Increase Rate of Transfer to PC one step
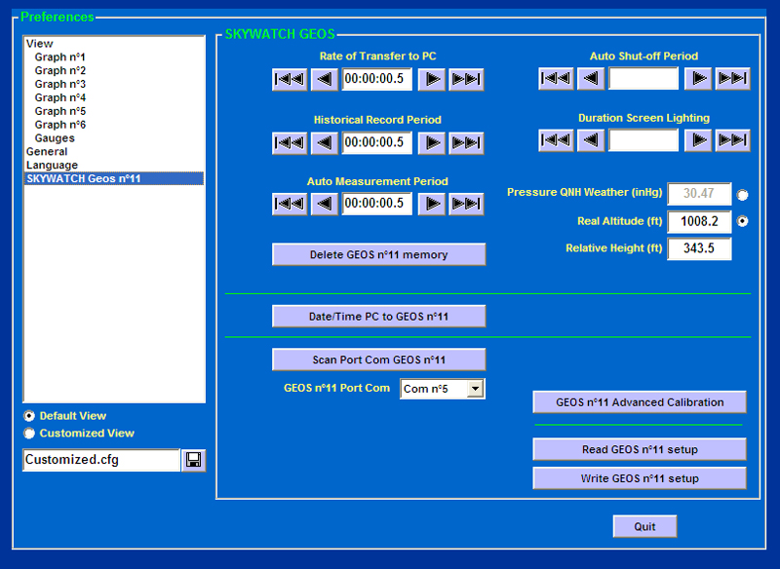This screenshot has width=780, height=569. (431, 80)
